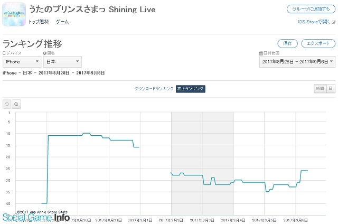This screenshot has height=224, width=338.
Task: Click the undo zoom reset icon
Action: (7, 105)
